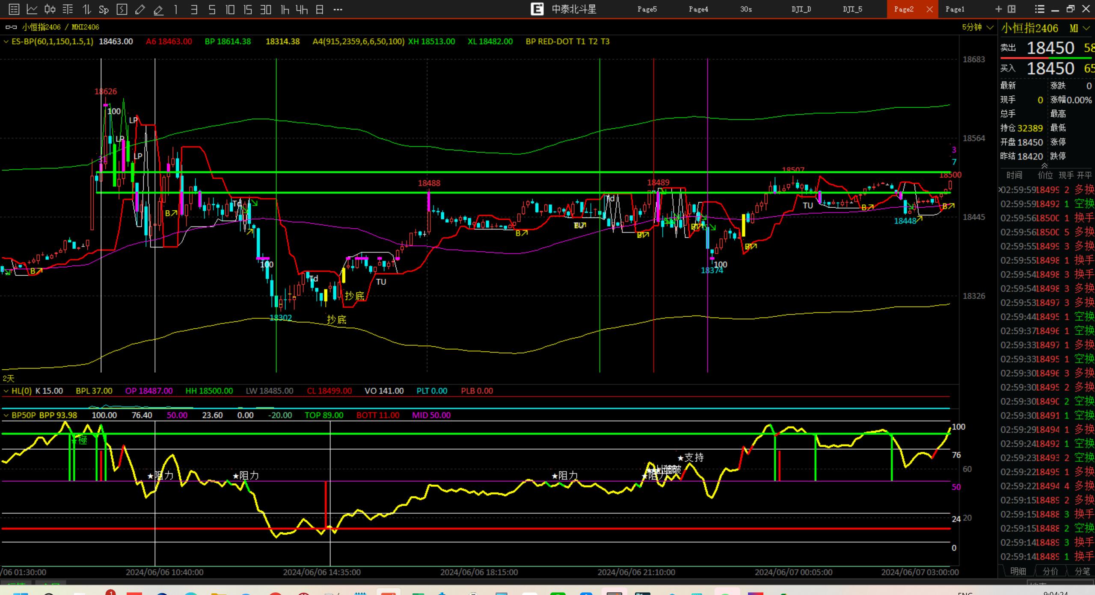Click 开盘 18450 value

click(x=1030, y=142)
